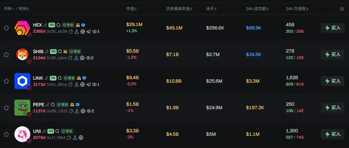This screenshot has height=148, width=349.
Task: Sort the table by 池子 column
Action: click(211, 9)
